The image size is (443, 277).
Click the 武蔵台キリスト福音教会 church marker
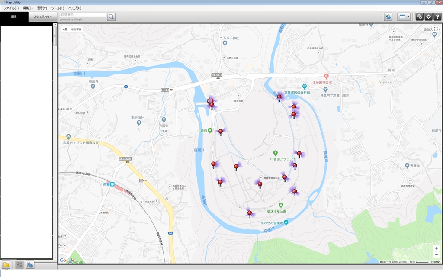tap(68, 137)
